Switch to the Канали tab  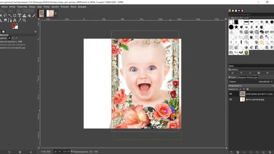[x=241, y=77]
